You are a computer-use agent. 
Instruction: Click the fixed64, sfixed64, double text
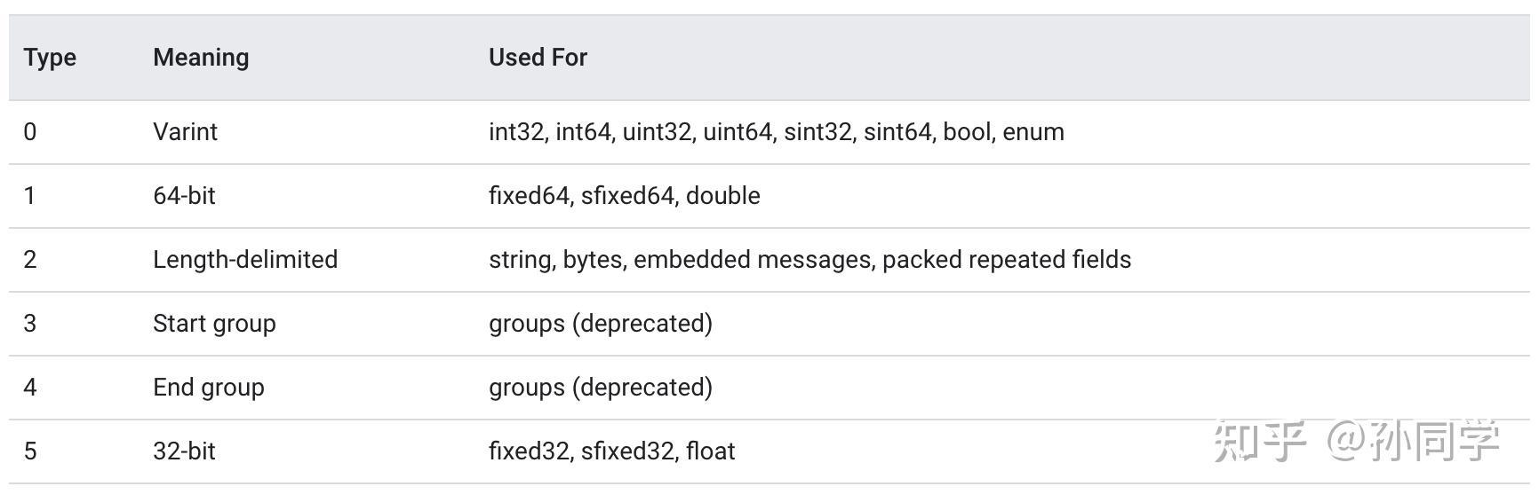pyautogui.click(x=624, y=196)
